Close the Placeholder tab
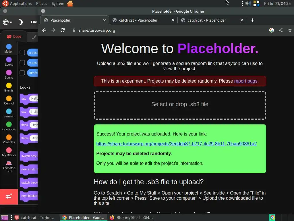 click(105, 20)
